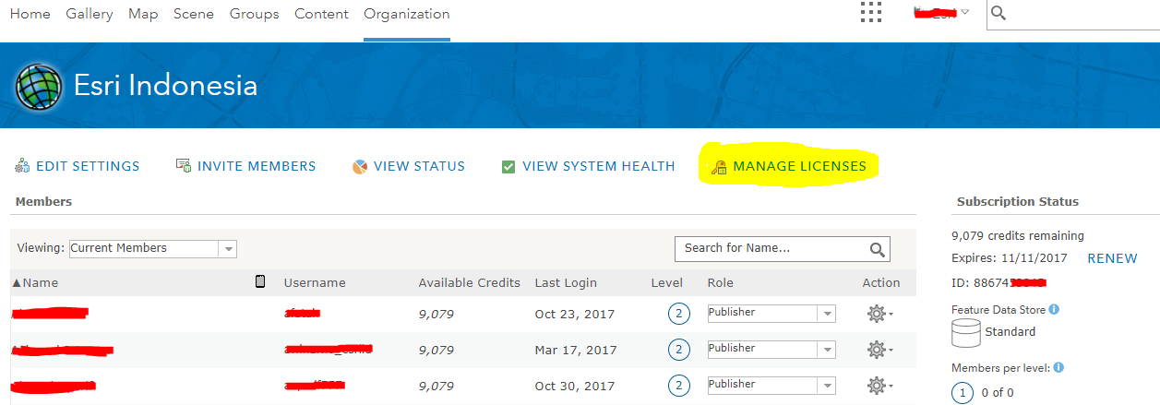
Task: Click the View System Health checkmark icon
Action: pyautogui.click(x=508, y=167)
